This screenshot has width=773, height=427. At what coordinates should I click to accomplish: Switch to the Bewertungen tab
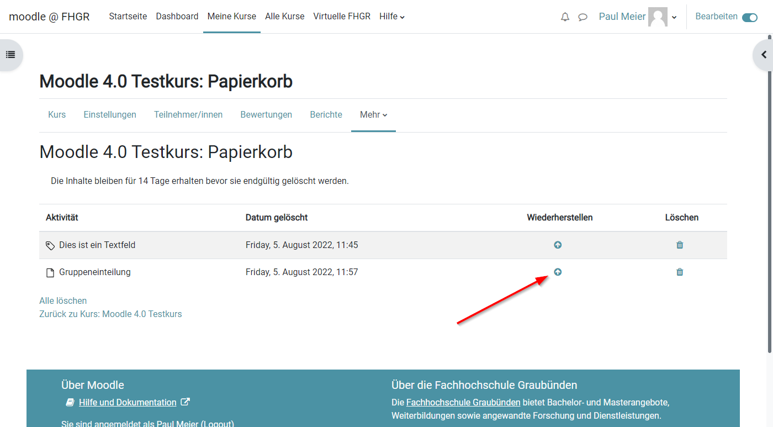[x=266, y=115]
